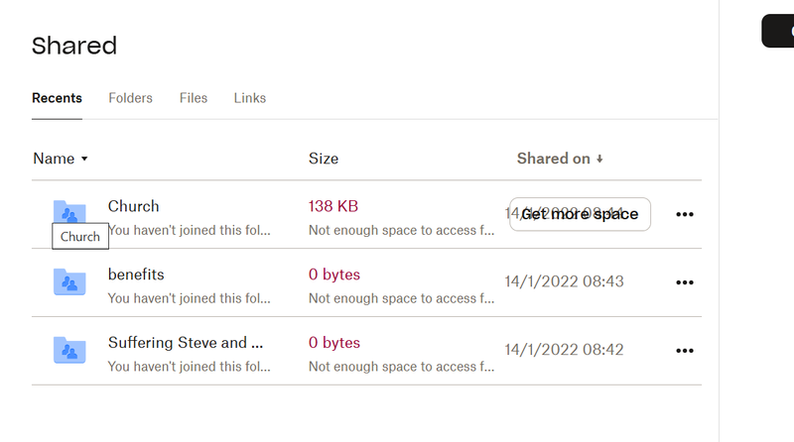Viewport: 794px width, 442px height.
Task: Click the 138 KB size of Church
Action: [333, 206]
